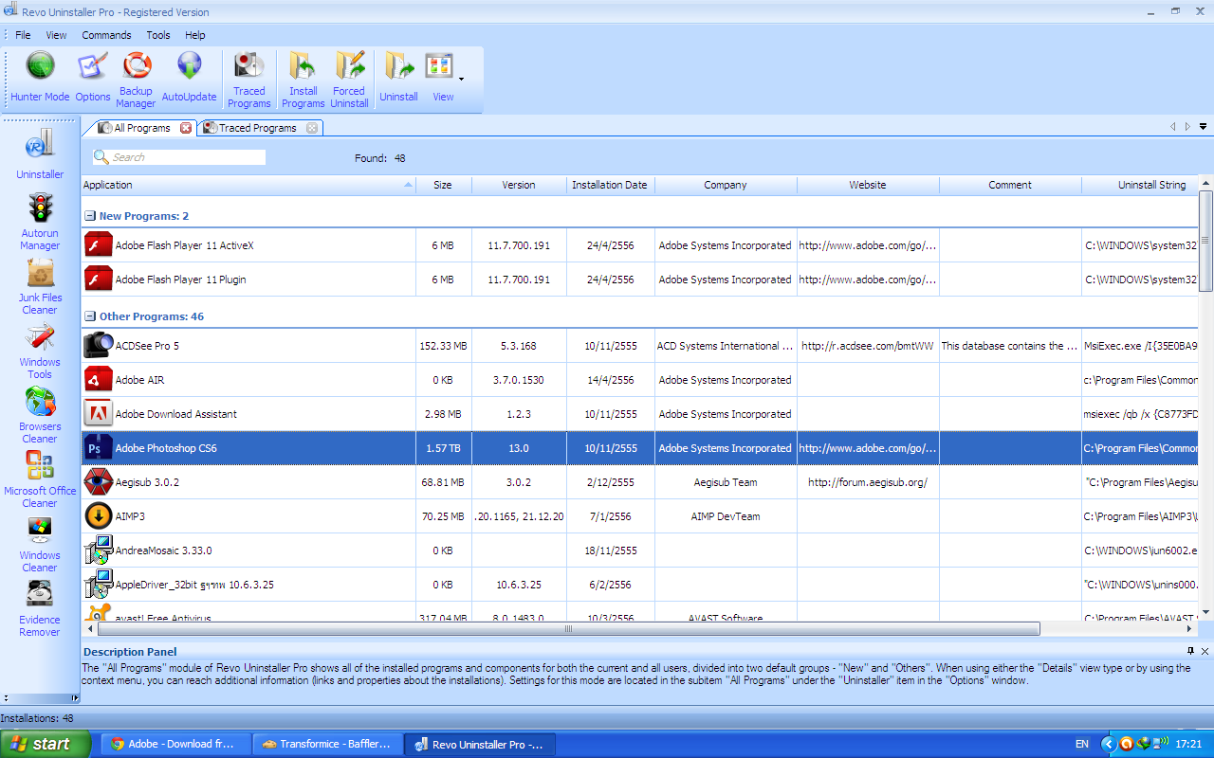Collapse the Other Programs group
This screenshot has height=758, width=1214.
click(90, 316)
